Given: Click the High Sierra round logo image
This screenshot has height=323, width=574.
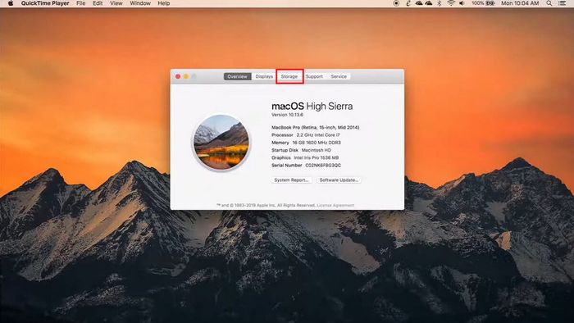Looking at the screenshot, I should (x=221, y=143).
